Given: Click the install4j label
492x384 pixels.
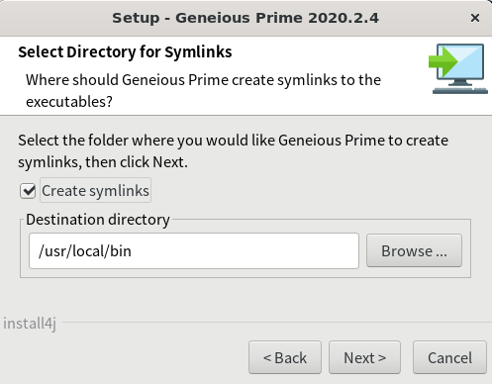Looking at the screenshot, I should click(x=30, y=324).
